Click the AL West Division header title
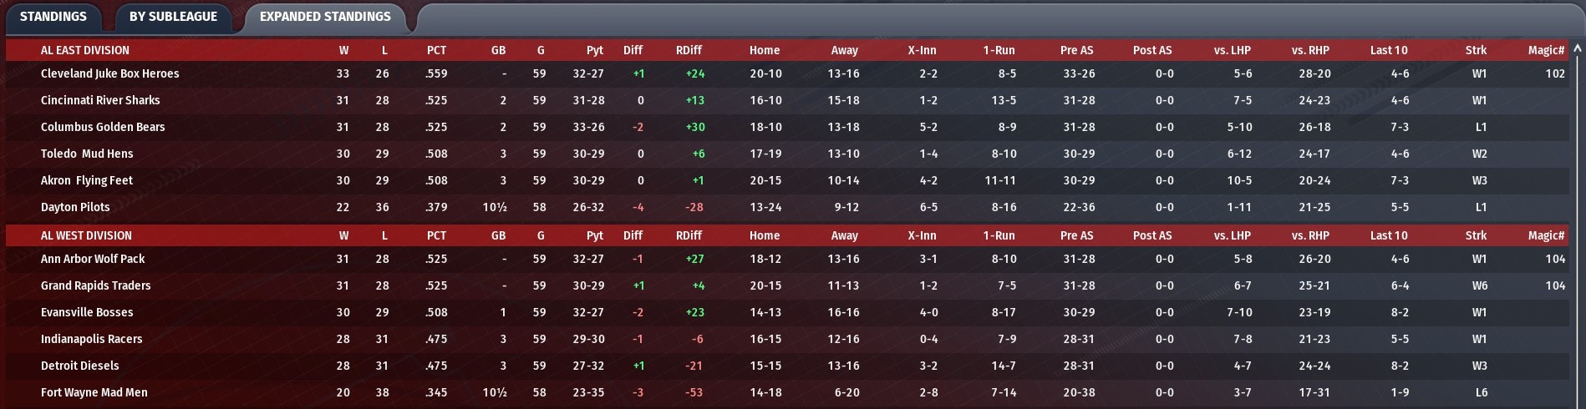1586x409 pixels. [86, 235]
